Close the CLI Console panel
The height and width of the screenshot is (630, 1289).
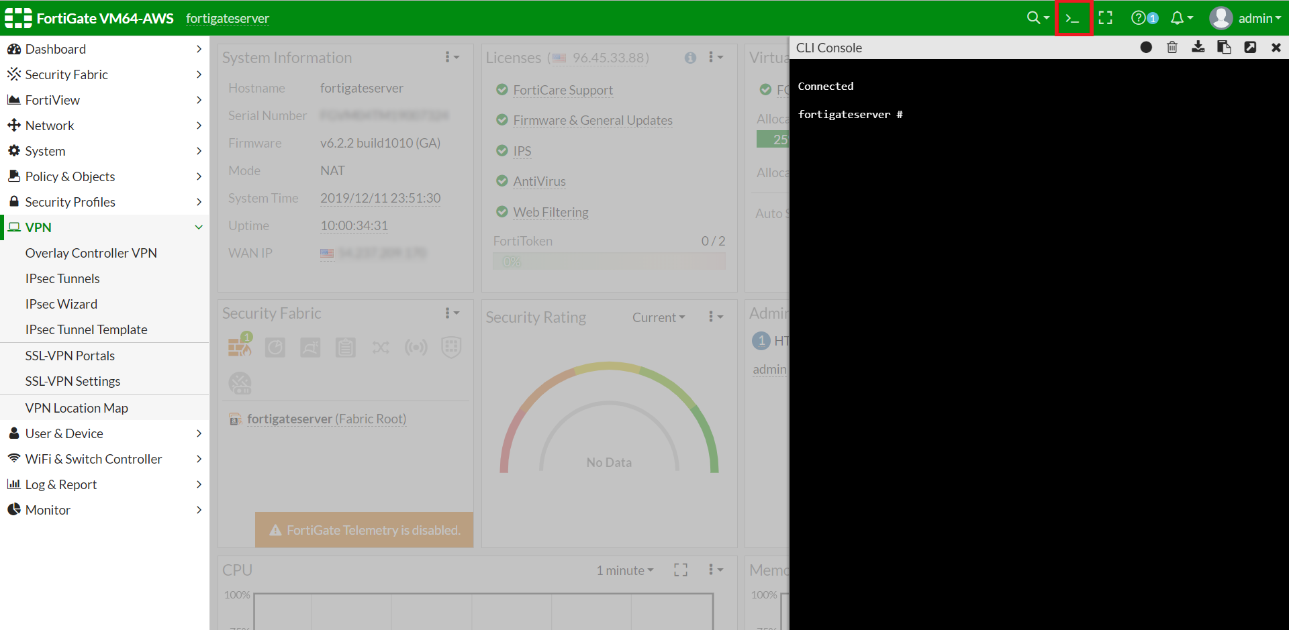point(1276,48)
